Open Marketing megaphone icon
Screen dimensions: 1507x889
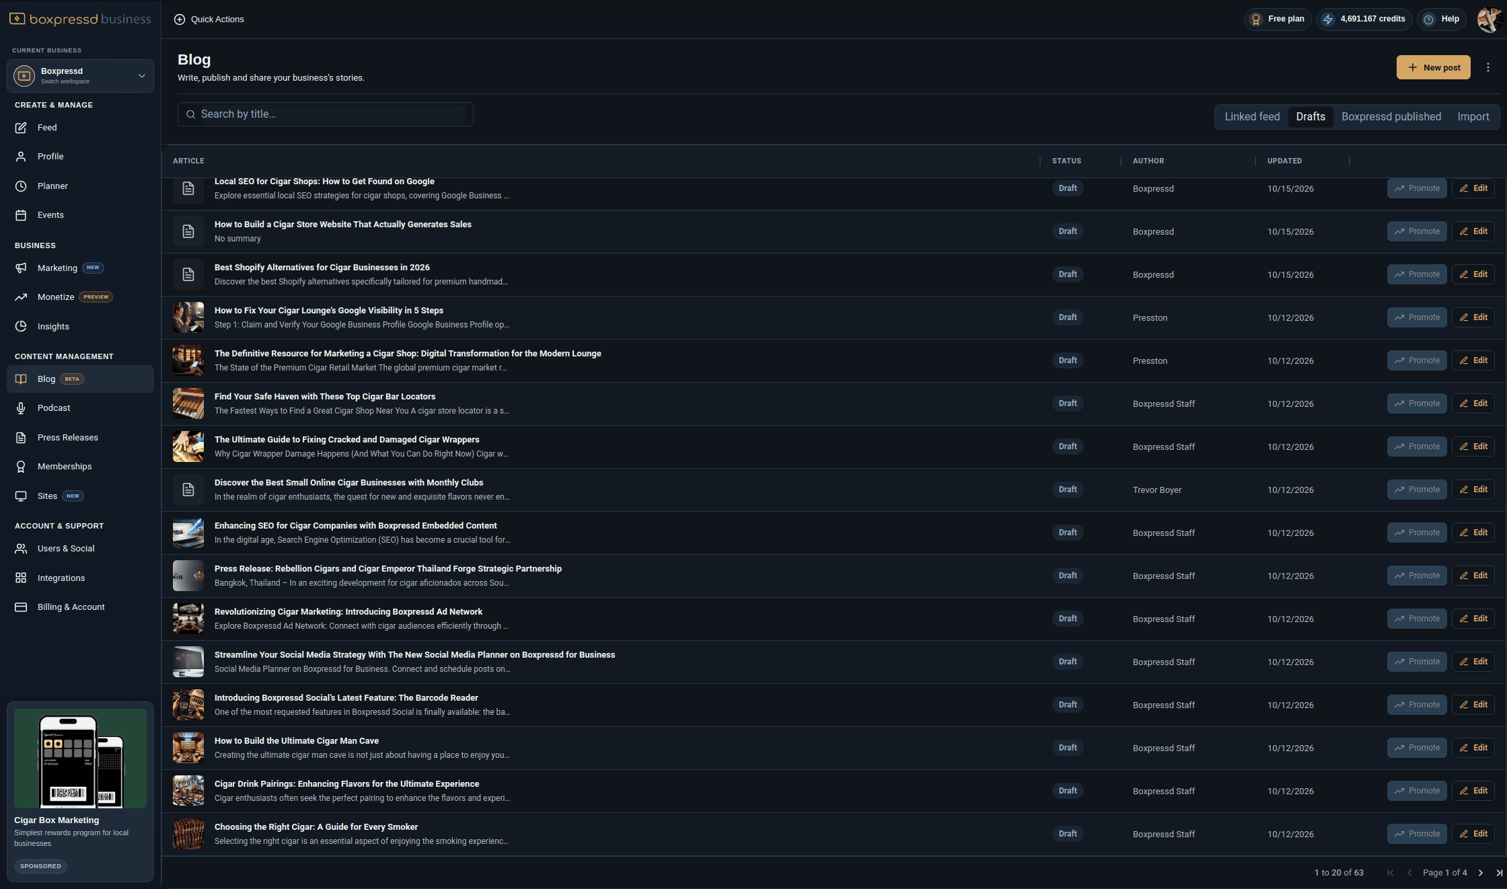click(x=21, y=268)
